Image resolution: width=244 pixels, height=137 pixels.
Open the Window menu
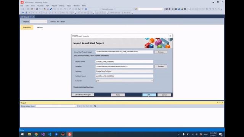tap(76, 6)
